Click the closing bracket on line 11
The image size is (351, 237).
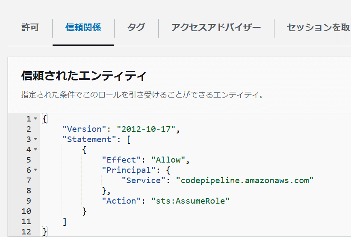pyautogui.click(x=65, y=222)
